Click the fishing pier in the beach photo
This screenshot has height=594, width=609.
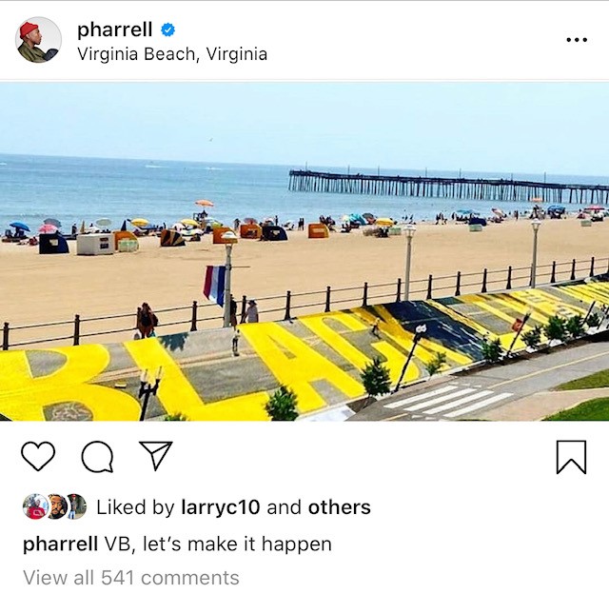coord(448,187)
